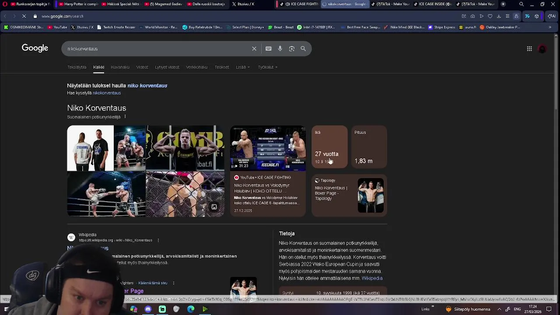Open Select Plan Disney+ bookmark
Image resolution: width=560 pixels, height=315 pixels.
[x=245, y=27]
